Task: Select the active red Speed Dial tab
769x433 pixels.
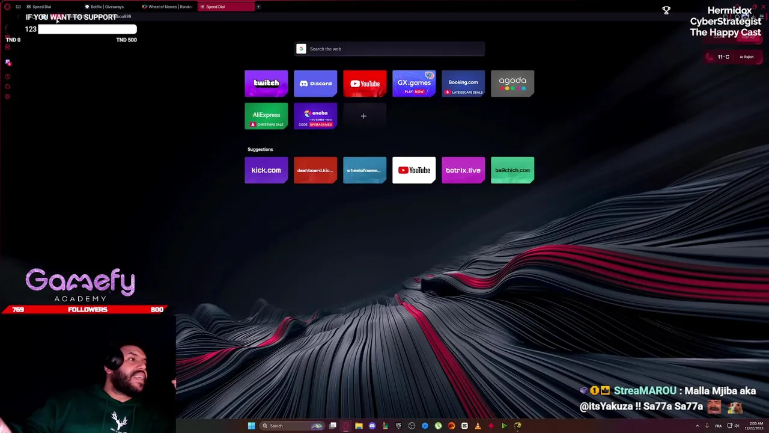Action: click(x=225, y=7)
